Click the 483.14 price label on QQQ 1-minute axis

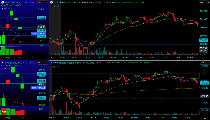coord(204,72)
